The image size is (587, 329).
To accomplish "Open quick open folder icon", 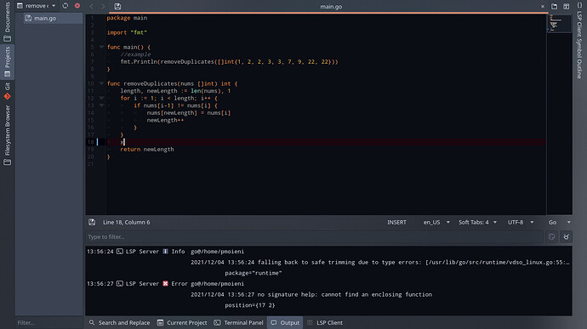I will tap(555, 6).
